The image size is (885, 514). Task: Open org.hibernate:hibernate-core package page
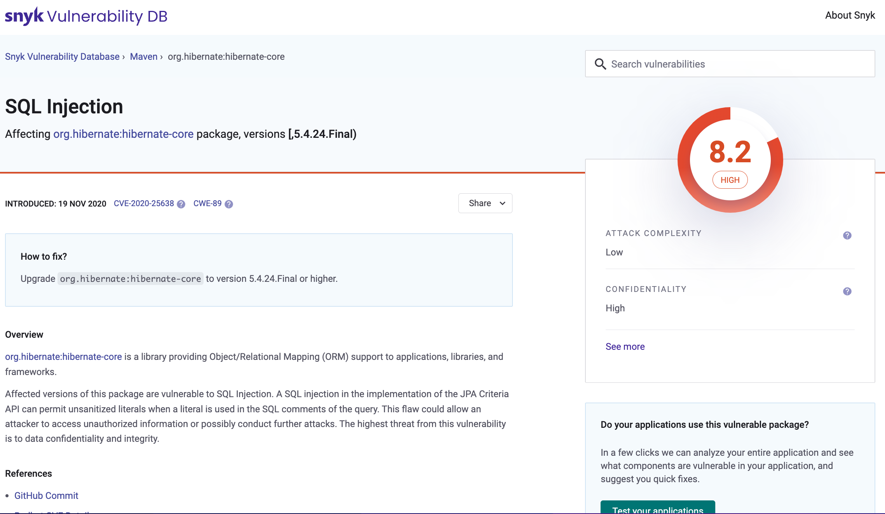click(x=124, y=134)
